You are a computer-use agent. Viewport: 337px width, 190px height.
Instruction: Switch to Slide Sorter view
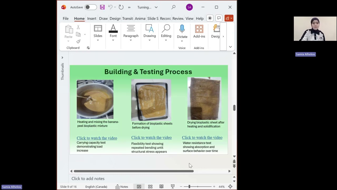[150, 187]
